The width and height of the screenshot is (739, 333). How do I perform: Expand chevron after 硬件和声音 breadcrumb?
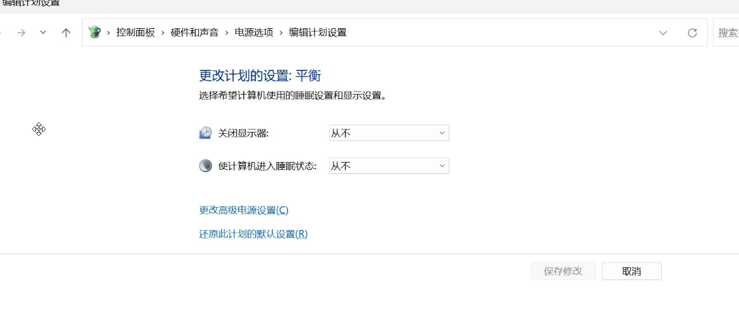(227, 33)
